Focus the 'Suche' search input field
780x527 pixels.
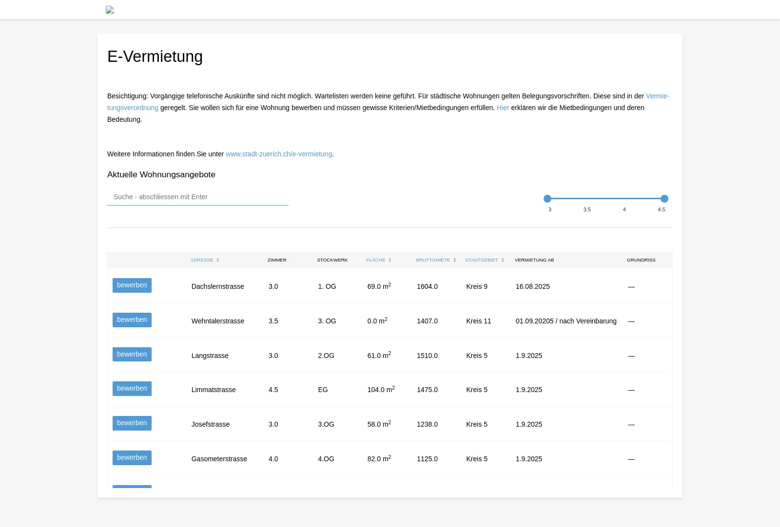coord(198,197)
